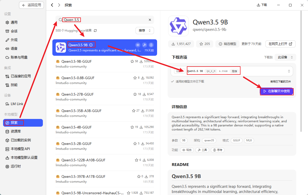The width and height of the screenshot is (308, 195).
Task: Click the 9B parameter tag
Action: pos(184,141)
